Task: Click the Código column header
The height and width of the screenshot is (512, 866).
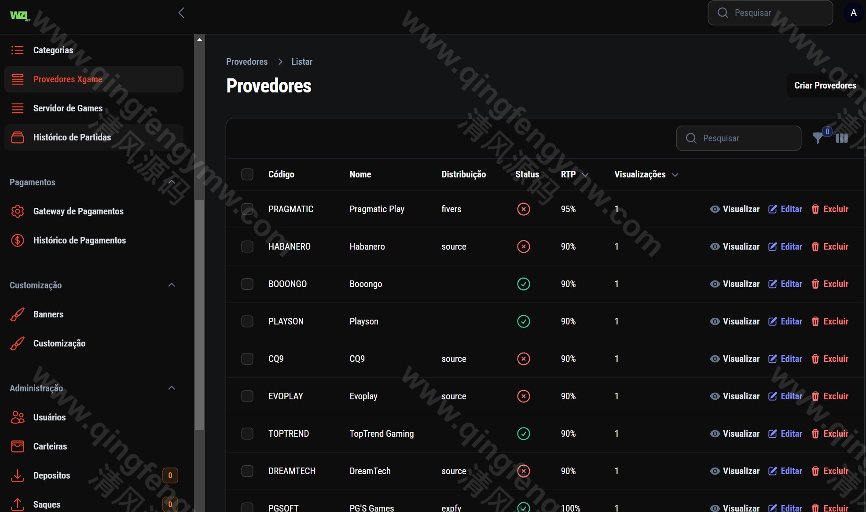Action: point(281,174)
